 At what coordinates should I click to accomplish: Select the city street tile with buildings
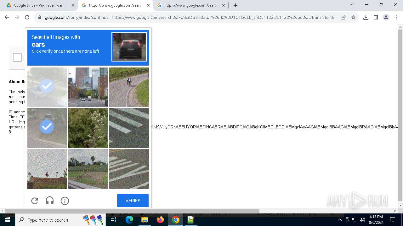88,87
